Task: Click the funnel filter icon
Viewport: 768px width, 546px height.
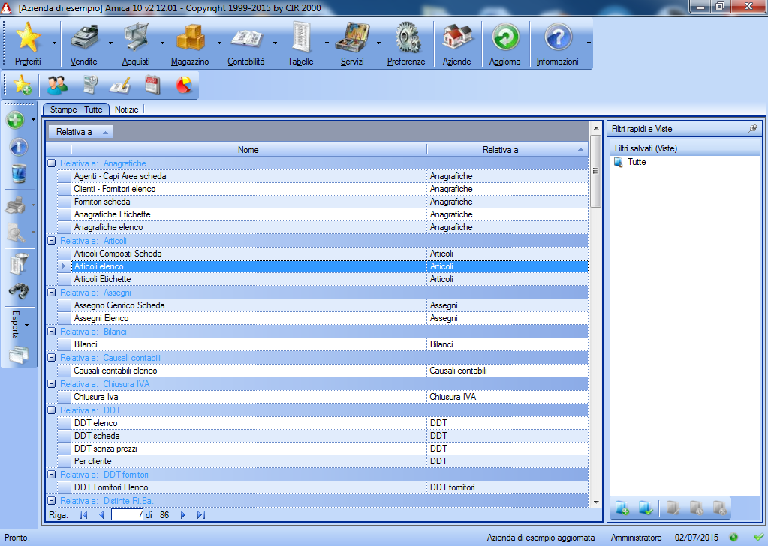Action: (19, 264)
